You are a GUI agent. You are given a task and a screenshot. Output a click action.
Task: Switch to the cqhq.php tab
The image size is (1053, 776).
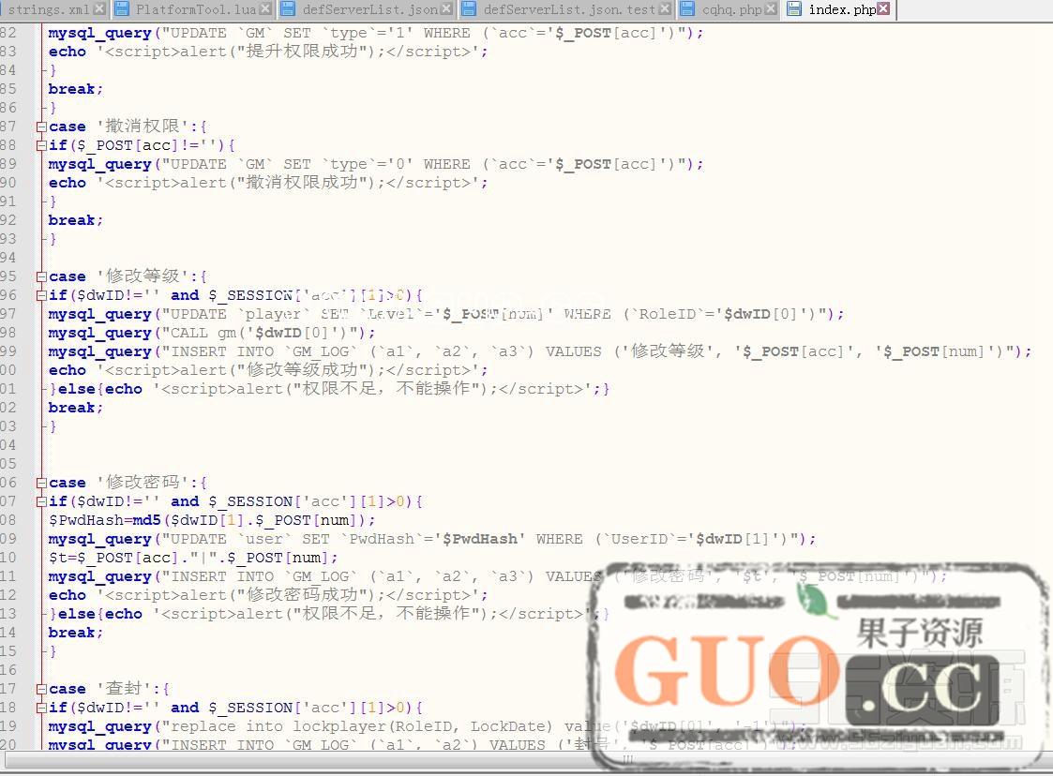[732, 9]
